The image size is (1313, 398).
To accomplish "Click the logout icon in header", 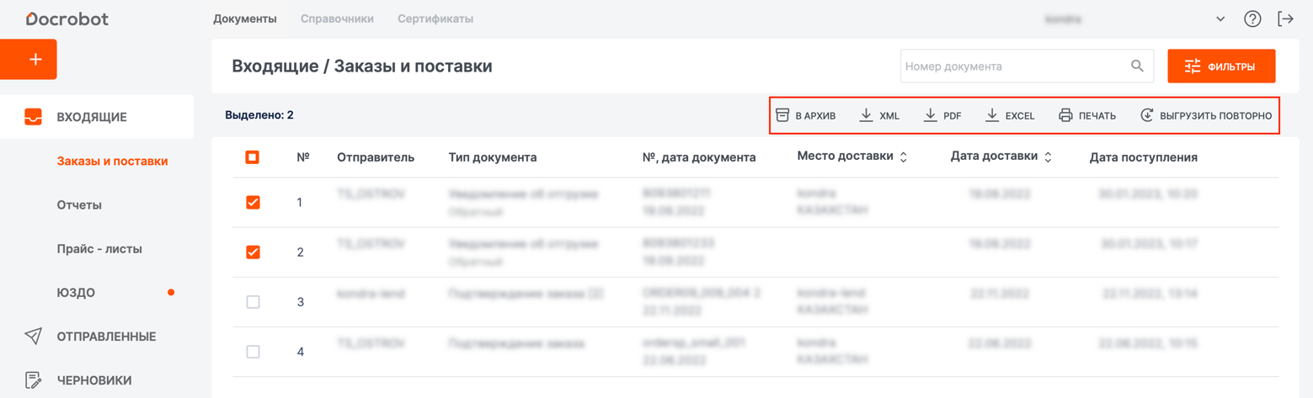I will [1285, 19].
